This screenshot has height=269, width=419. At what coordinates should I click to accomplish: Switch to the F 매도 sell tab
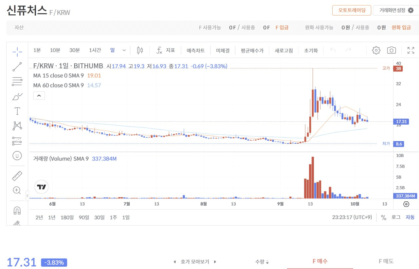pos(386,261)
